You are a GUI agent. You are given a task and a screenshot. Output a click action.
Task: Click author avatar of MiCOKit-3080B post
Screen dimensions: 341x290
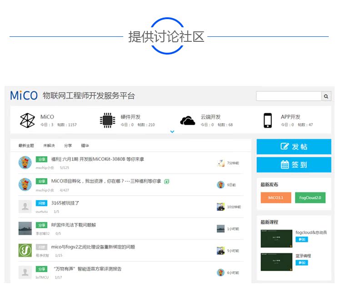click(25, 162)
